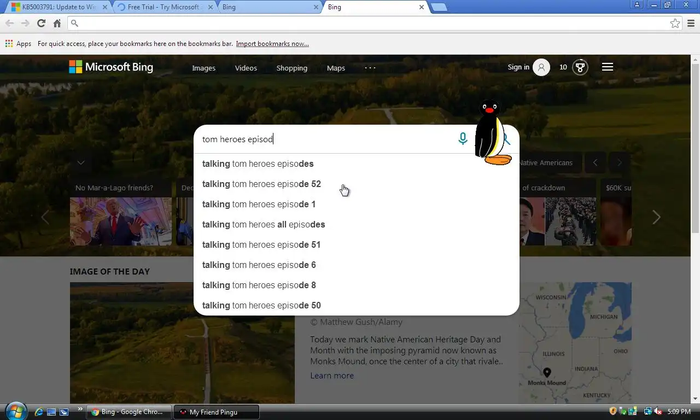Select suggestion episode 8
The image size is (700, 420).
coord(357,285)
